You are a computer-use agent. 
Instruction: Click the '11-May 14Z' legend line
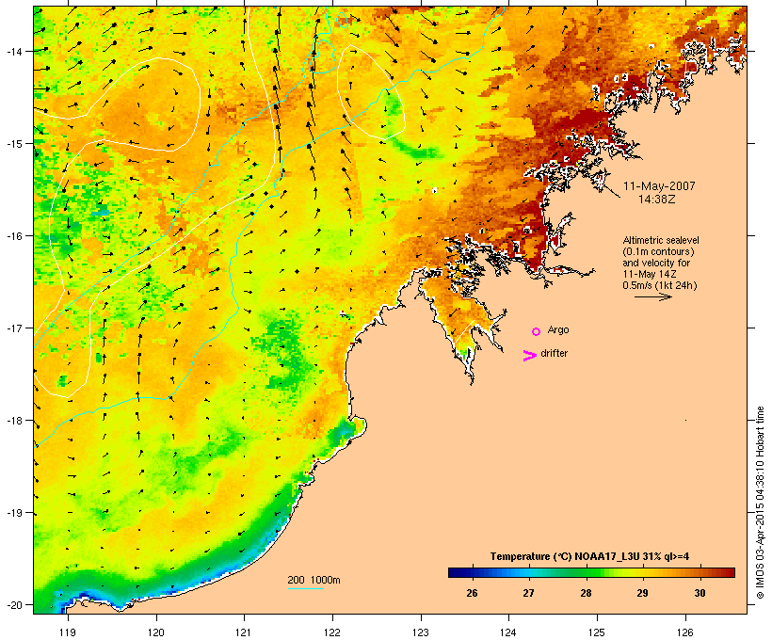coord(650,274)
